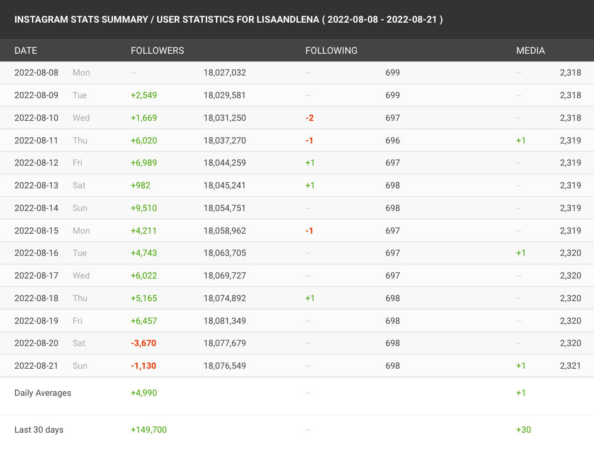Click following change -1 on 2022-08-15 row
Viewport: 594px width, 450px height.
pyautogui.click(x=310, y=231)
